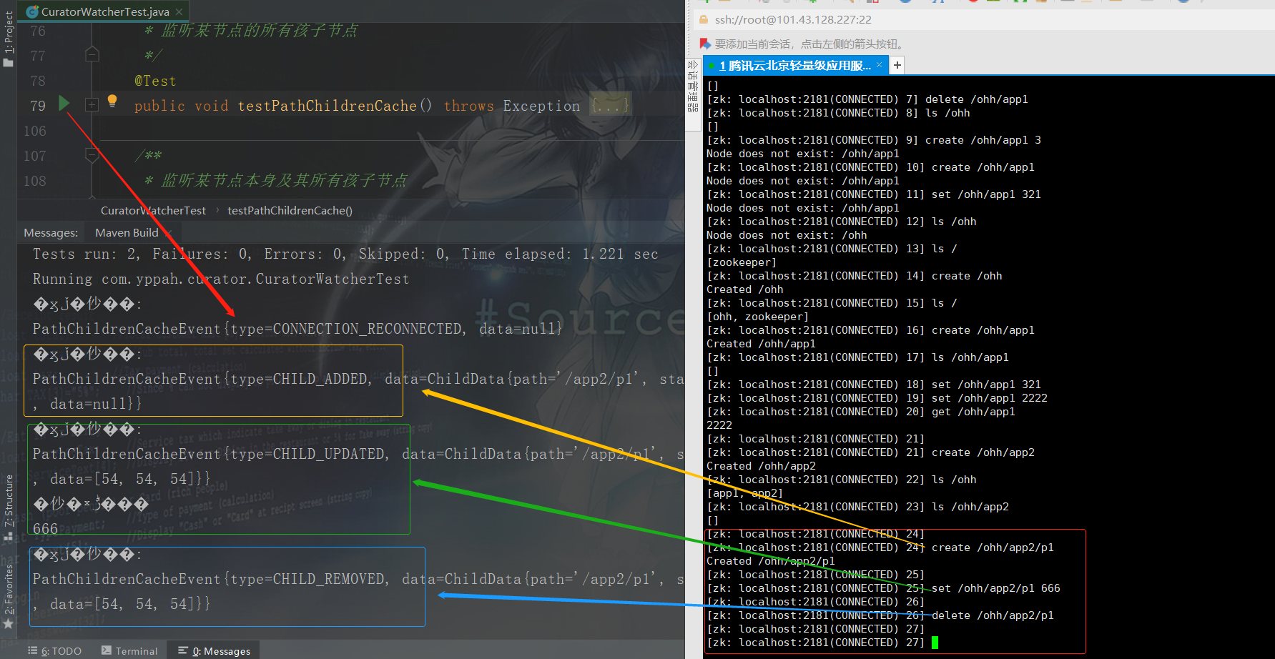Click the ssh://root address field
Screen dimensions: 1275x659
793,20
